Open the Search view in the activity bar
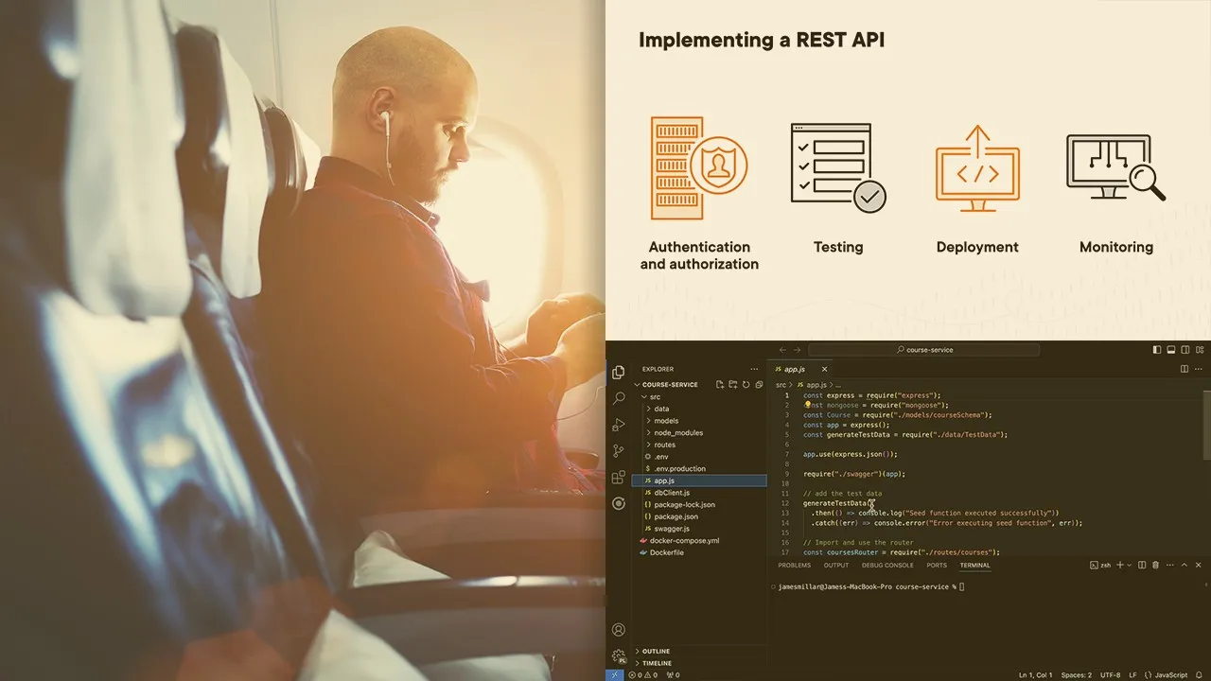This screenshot has height=681, width=1211. pyautogui.click(x=619, y=398)
